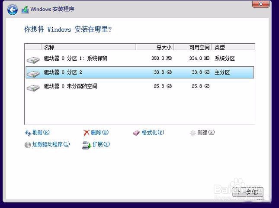279x208 pixels.
Task: Sort by 名称 column header
Action: click(88, 47)
